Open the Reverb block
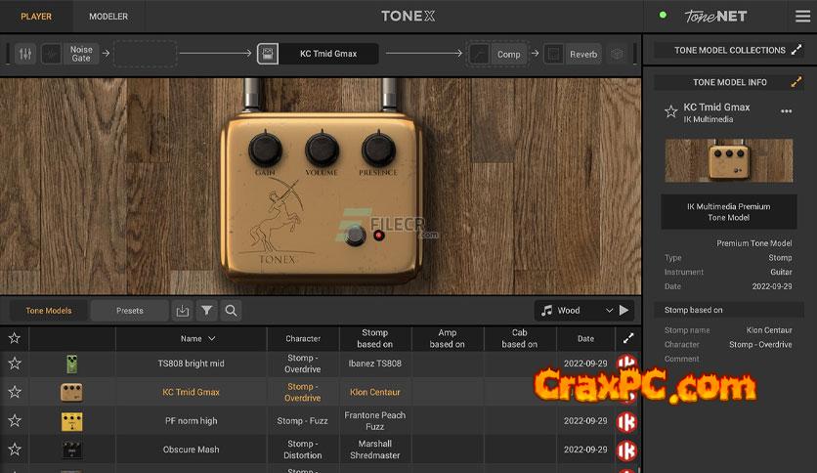The width and height of the screenshot is (817, 473). (x=583, y=54)
